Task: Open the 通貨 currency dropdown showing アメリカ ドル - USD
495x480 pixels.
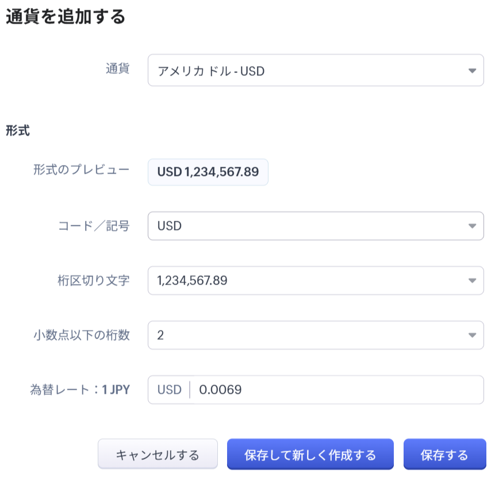Action: 305,71
